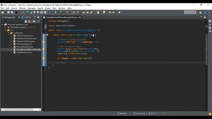Select PalindromeNumber.java in Package Explorer

tap(26, 38)
